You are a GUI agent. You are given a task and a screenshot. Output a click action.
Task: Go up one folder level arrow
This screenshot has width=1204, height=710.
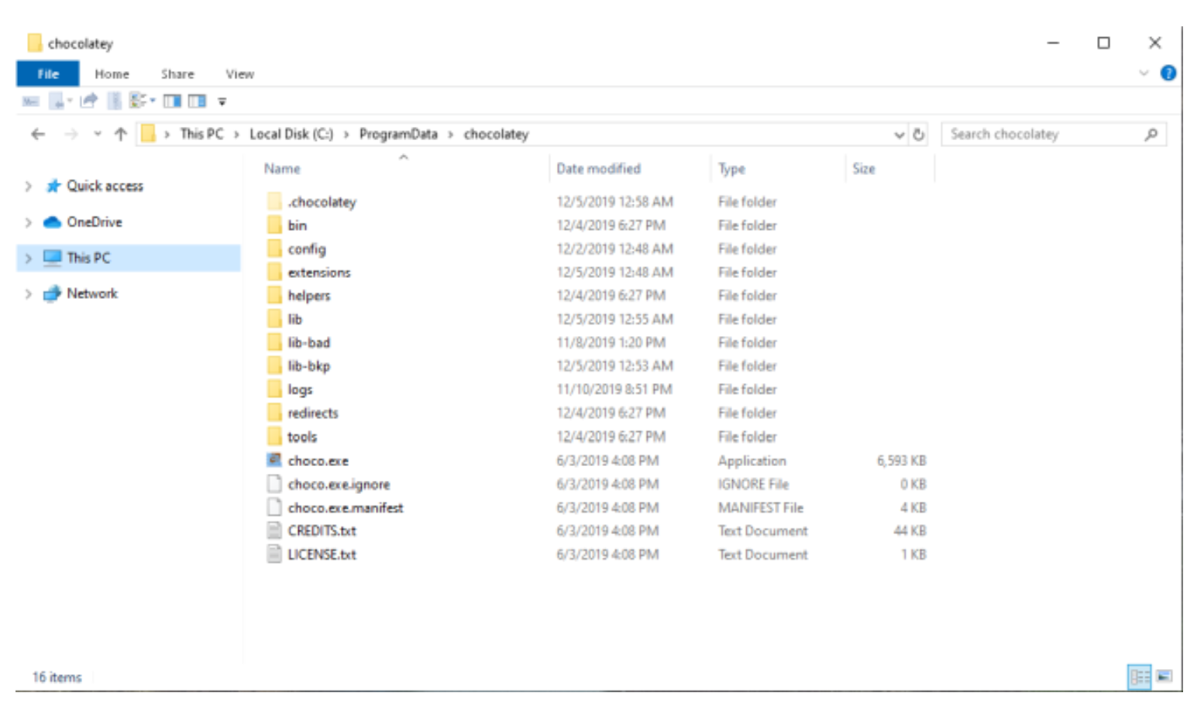(120, 134)
